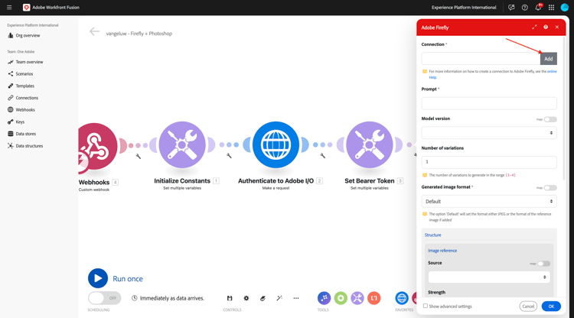This screenshot has height=318, width=574.
Task: Click the Image reference section label
Action: (x=442, y=251)
